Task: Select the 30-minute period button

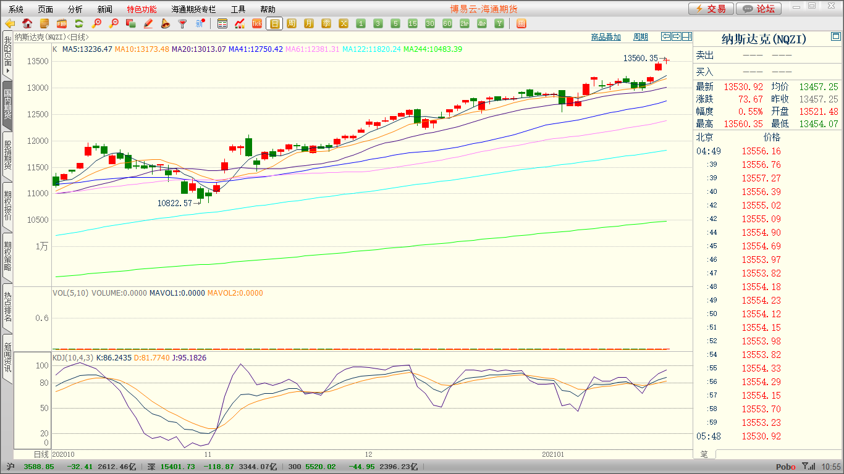Action: [430, 23]
